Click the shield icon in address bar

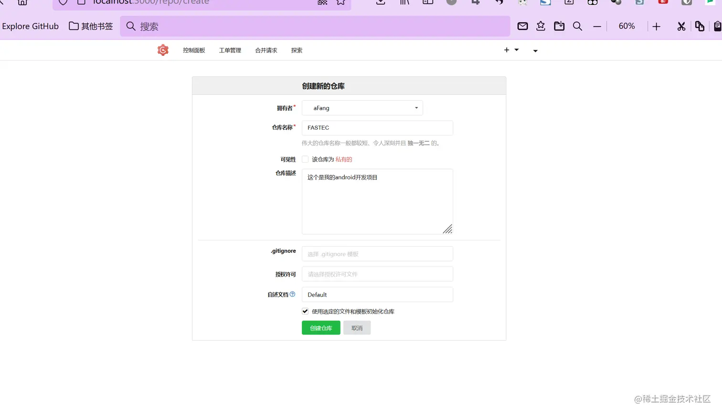point(63,2)
